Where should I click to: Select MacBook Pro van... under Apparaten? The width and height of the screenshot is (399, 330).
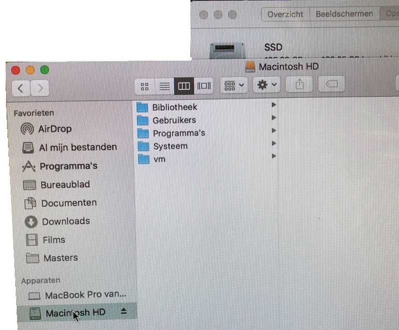[76, 295]
